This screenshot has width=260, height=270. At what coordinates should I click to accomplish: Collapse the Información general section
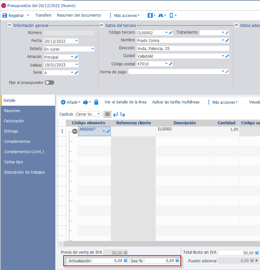coord(10,25)
